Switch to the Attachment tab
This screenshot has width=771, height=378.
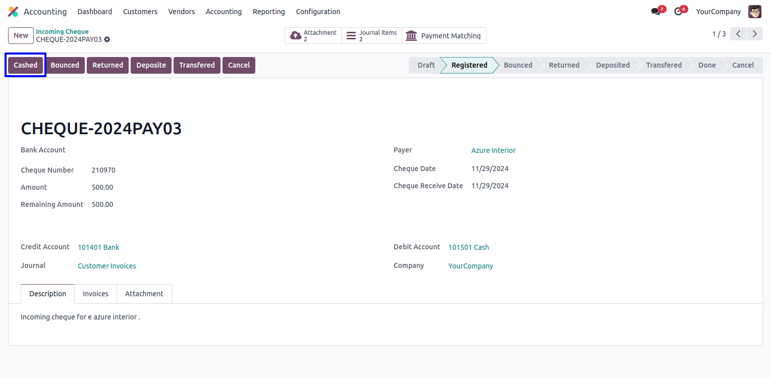[144, 294]
